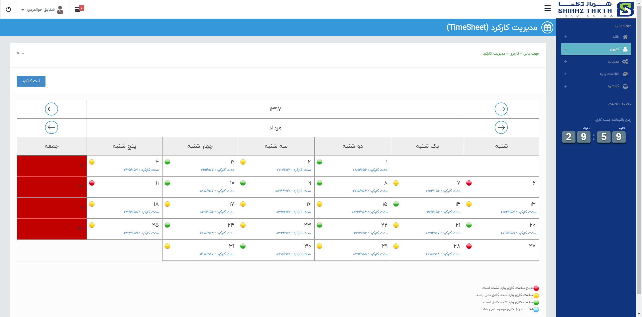
Task: Expand the عملیات item plus sign
Action: click(566, 62)
